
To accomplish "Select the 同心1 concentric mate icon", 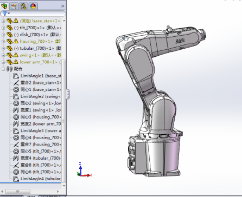I will pyautogui.click(x=16, y=90).
